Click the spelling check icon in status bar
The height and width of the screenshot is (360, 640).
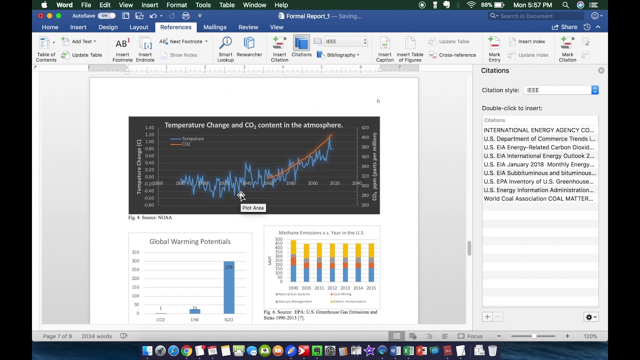124,336
